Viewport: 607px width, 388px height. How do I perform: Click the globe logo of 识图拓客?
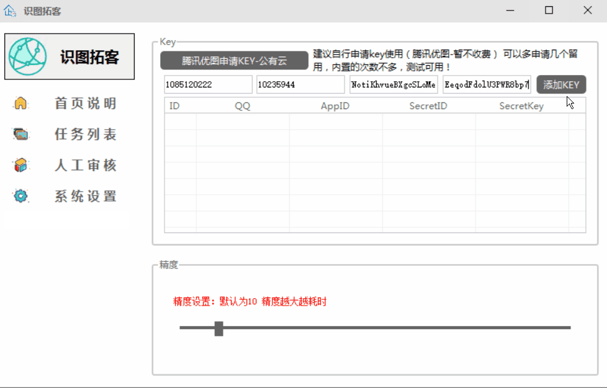point(28,56)
